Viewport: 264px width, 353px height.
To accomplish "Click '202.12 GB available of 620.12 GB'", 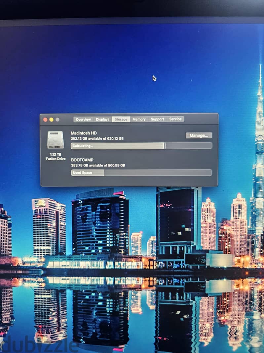I will click(97, 138).
